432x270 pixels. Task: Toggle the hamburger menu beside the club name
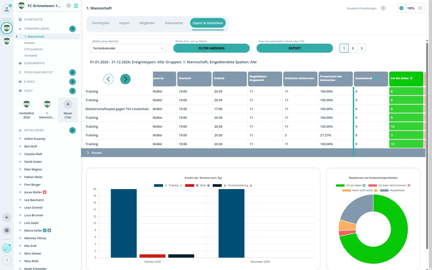(76, 6)
